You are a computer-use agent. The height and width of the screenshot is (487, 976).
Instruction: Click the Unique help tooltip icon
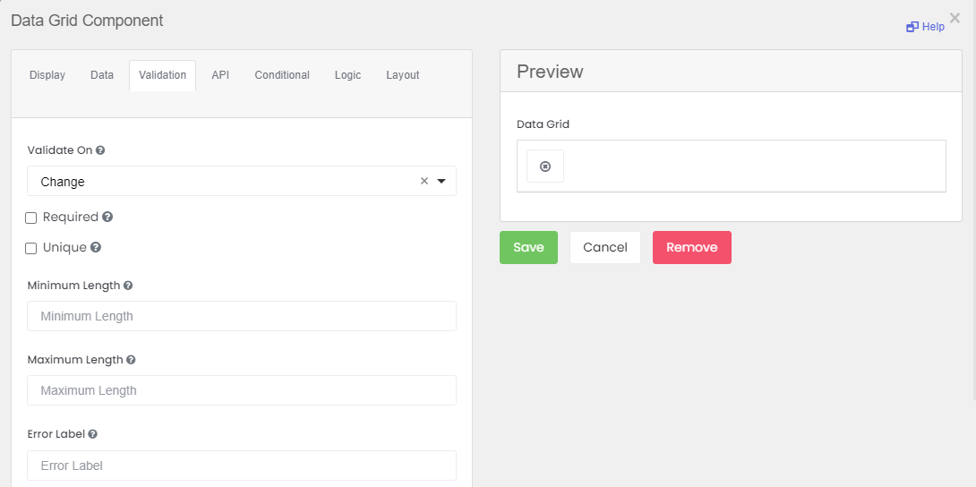click(x=96, y=247)
